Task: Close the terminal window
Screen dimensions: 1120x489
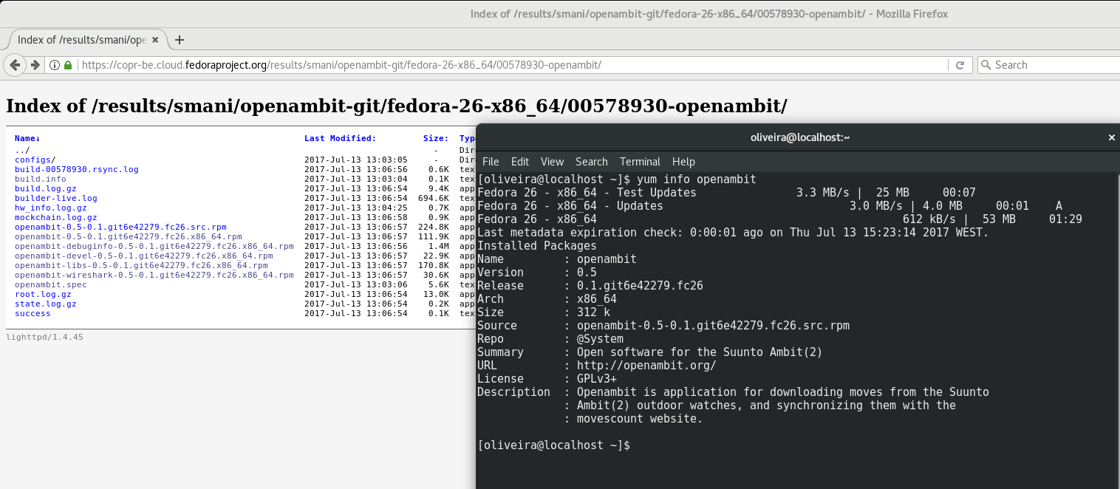Action: 1111,137
